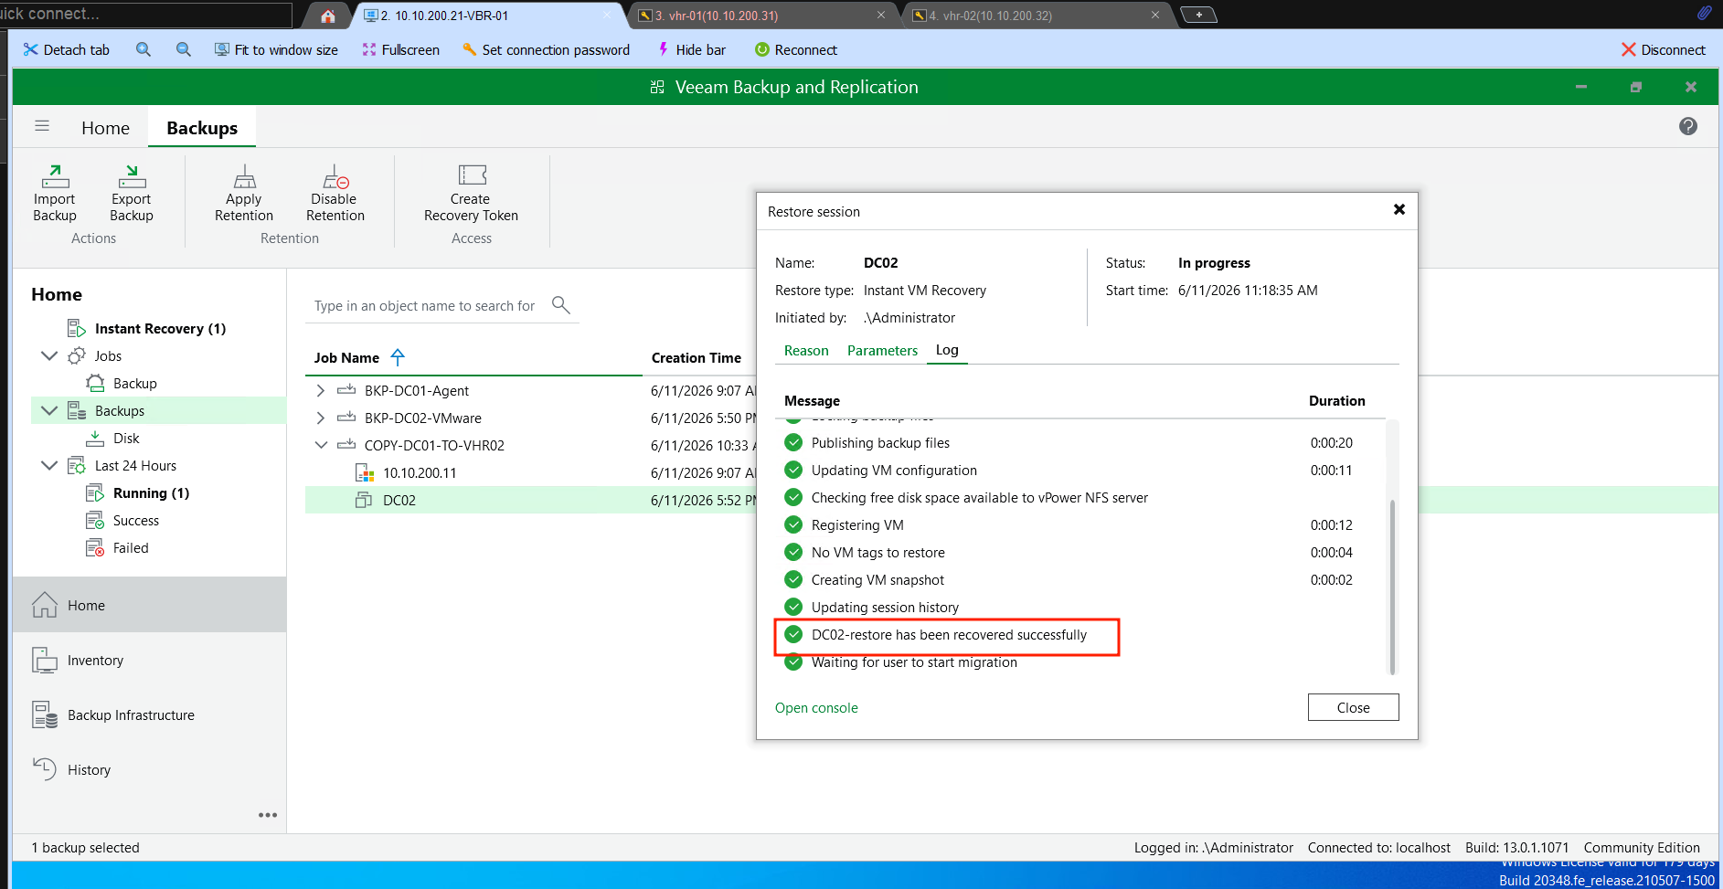Image resolution: width=1723 pixels, height=889 pixels.
Task: Close the vhr-01 connection tab
Action: pyautogui.click(x=881, y=16)
